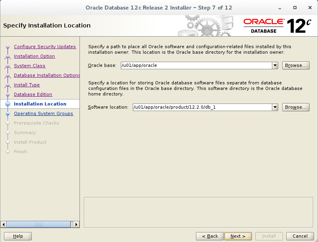Click the Back button

210,236
